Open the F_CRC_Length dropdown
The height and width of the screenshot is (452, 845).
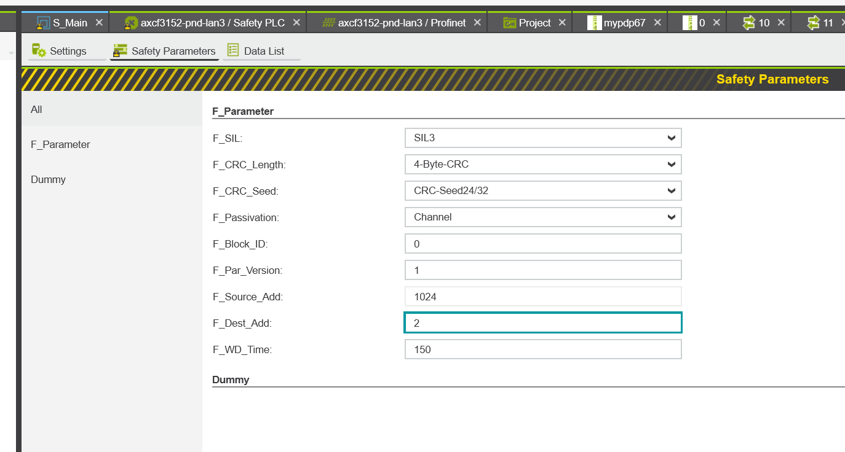[x=543, y=164]
